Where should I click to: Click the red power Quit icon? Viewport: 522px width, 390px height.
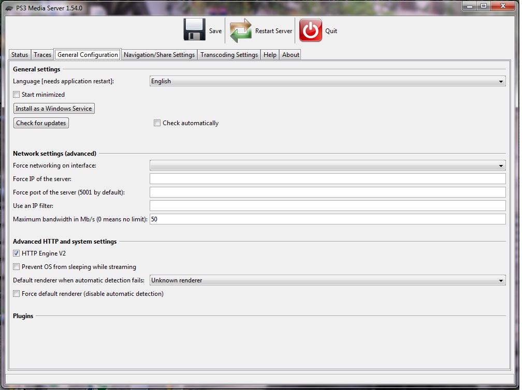(x=311, y=30)
